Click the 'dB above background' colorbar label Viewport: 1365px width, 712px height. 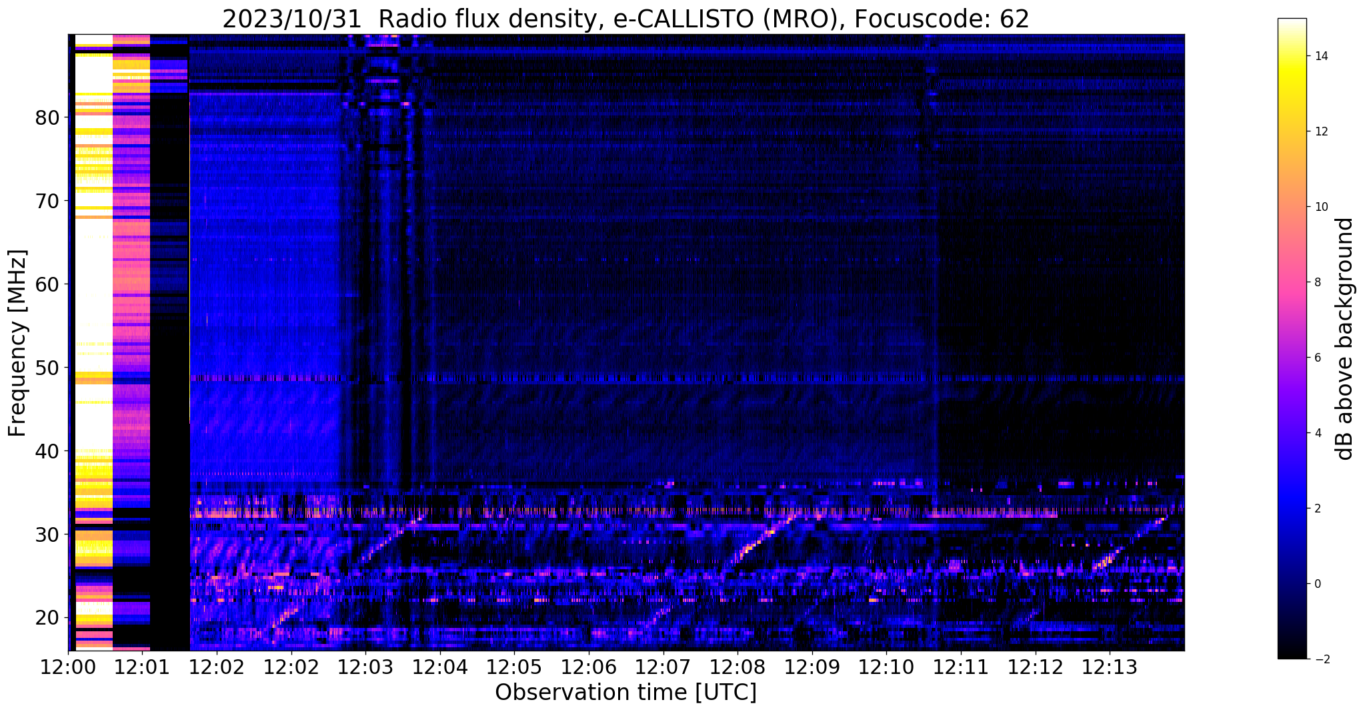click(x=1345, y=338)
